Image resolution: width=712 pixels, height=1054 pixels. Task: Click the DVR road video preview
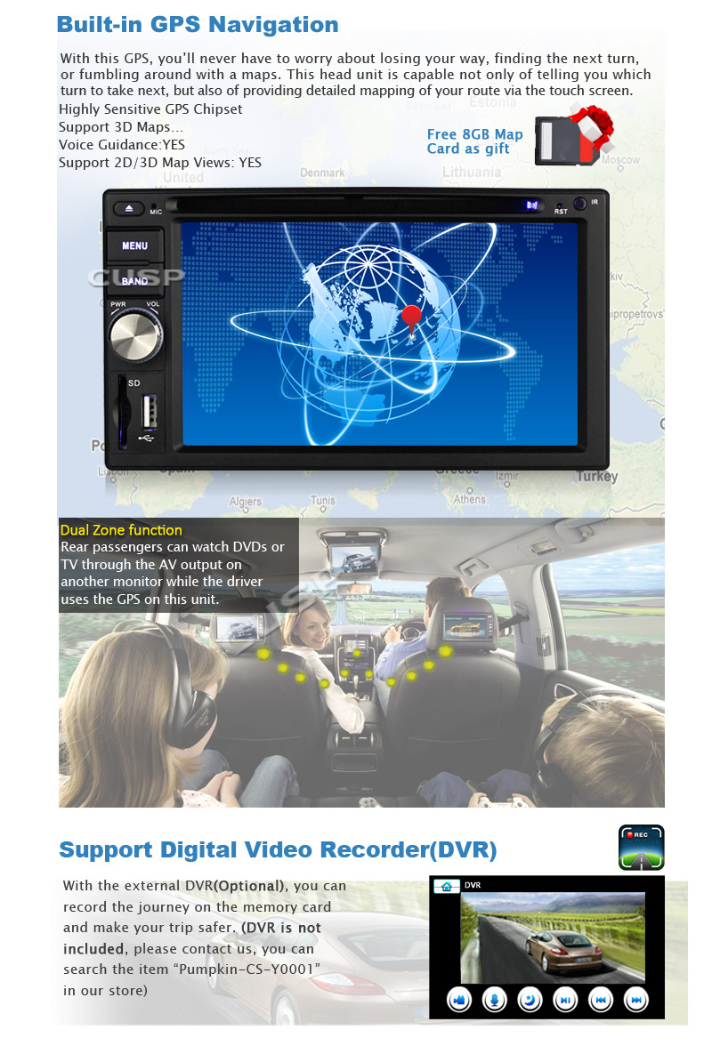[552, 934]
